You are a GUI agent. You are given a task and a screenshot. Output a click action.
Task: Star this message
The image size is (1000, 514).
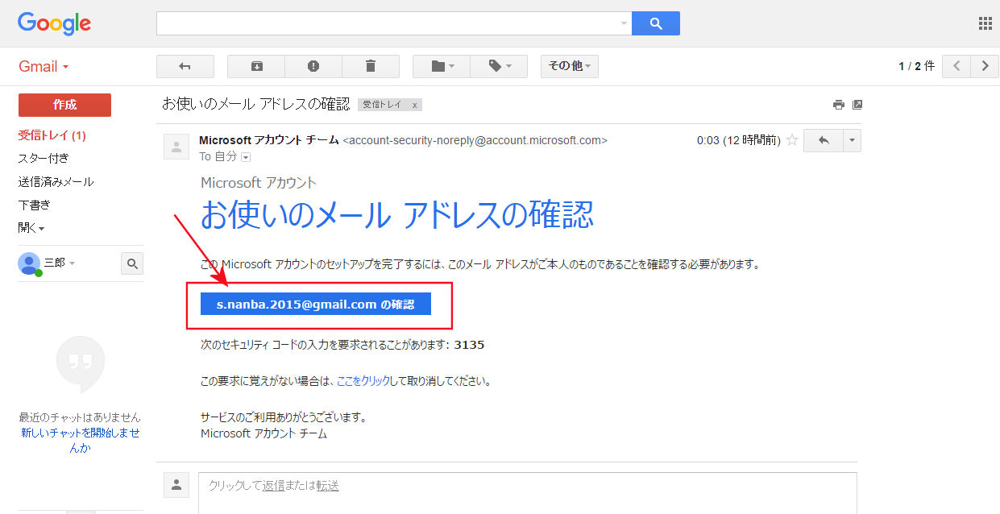792,140
